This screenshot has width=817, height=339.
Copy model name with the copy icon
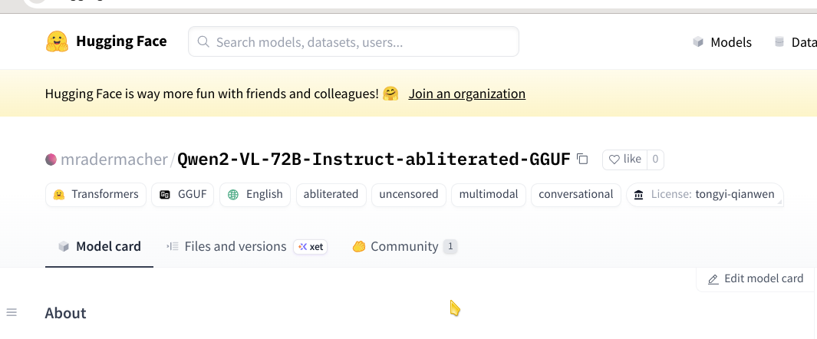pyautogui.click(x=582, y=160)
